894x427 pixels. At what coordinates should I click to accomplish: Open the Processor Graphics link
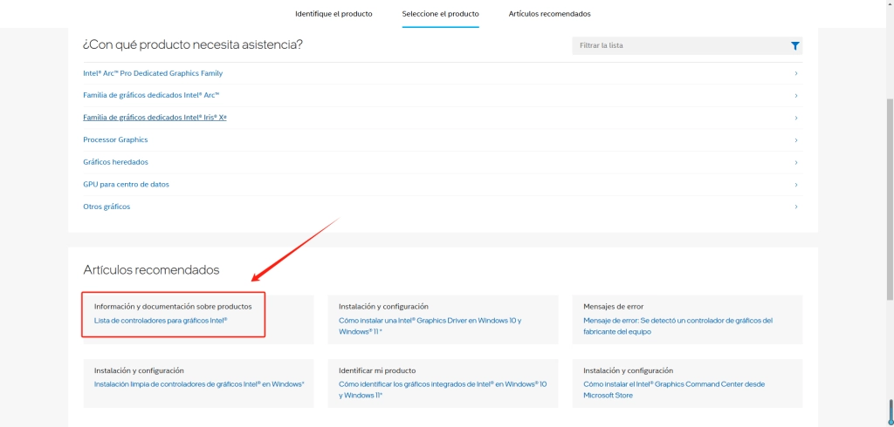click(116, 140)
